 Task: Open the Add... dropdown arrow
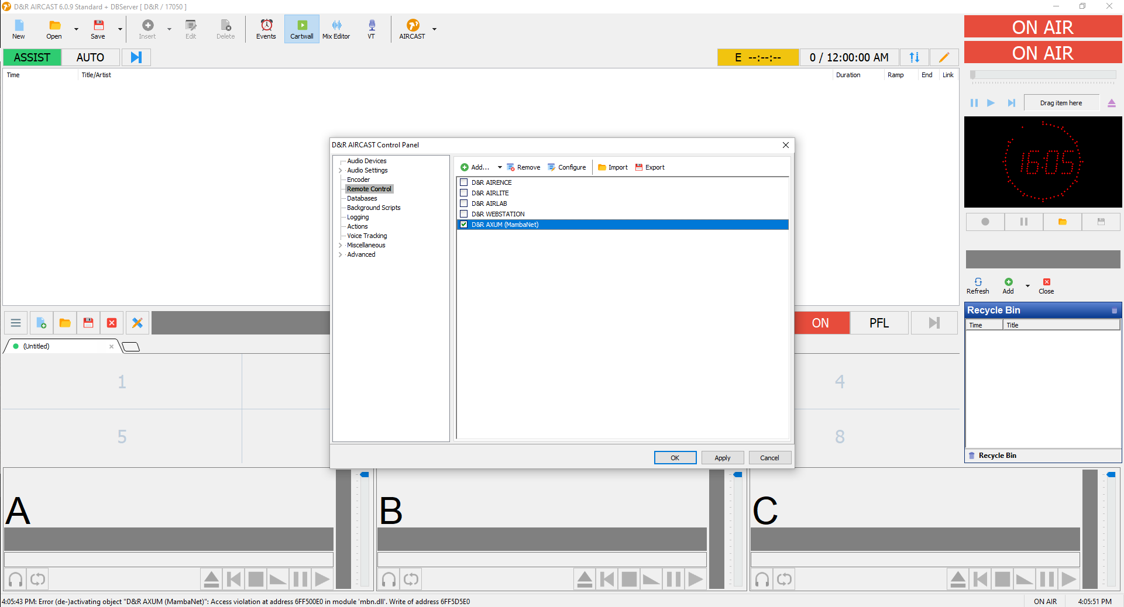coord(500,167)
